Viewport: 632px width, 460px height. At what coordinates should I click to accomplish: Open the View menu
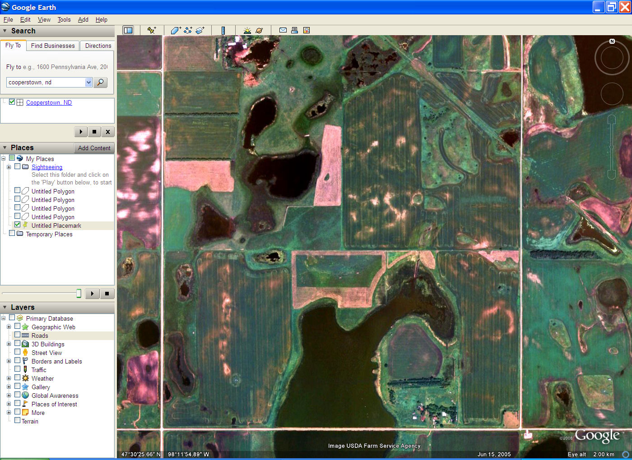click(x=44, y=19)
